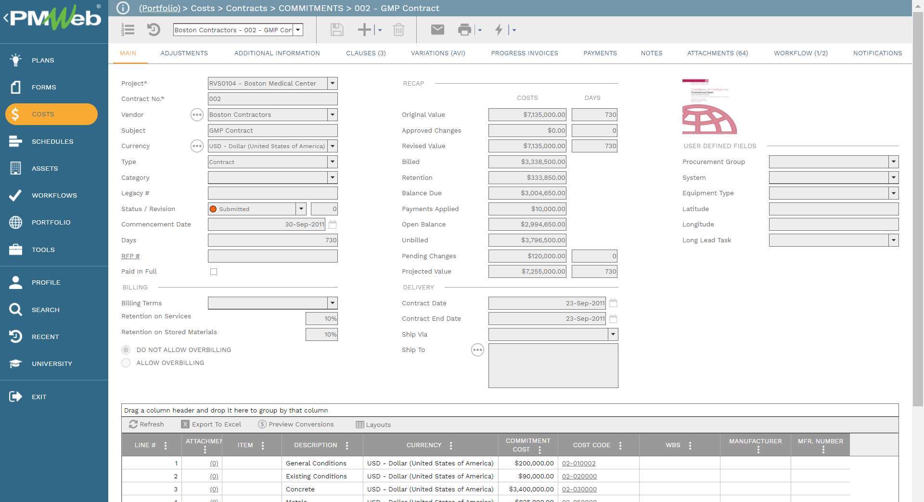Viewport: 924px width, 502px height.
Task: Open the Contract End Date calendar picker
Action: click(x=613, y=319)
